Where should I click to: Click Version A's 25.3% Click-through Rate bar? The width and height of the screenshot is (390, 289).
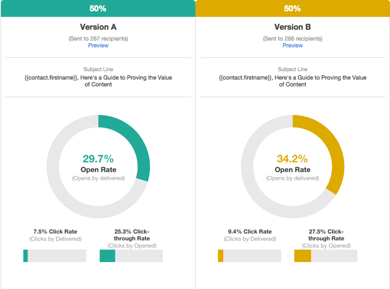click(x=131, y=256)
